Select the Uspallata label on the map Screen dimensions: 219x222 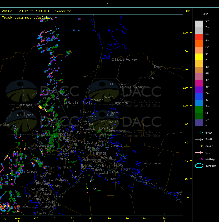pos(25,105)
